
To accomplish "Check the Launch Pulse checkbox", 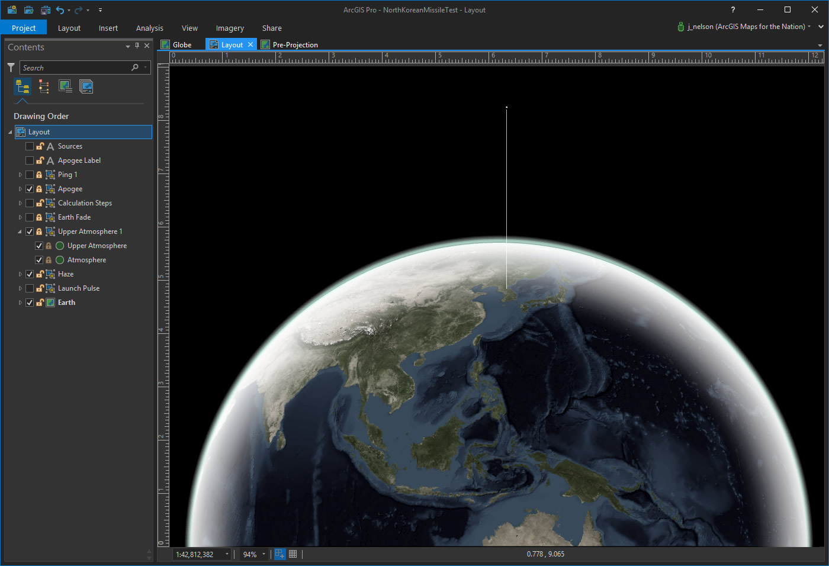I will click(30, 288).
